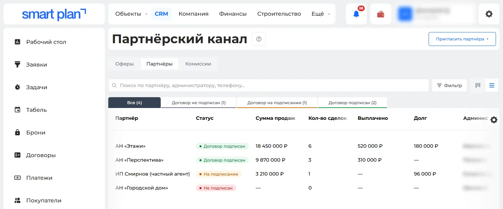Filter by Договор не подписан (1)
This screenshot has height=209, width=503.
(199, 102)
